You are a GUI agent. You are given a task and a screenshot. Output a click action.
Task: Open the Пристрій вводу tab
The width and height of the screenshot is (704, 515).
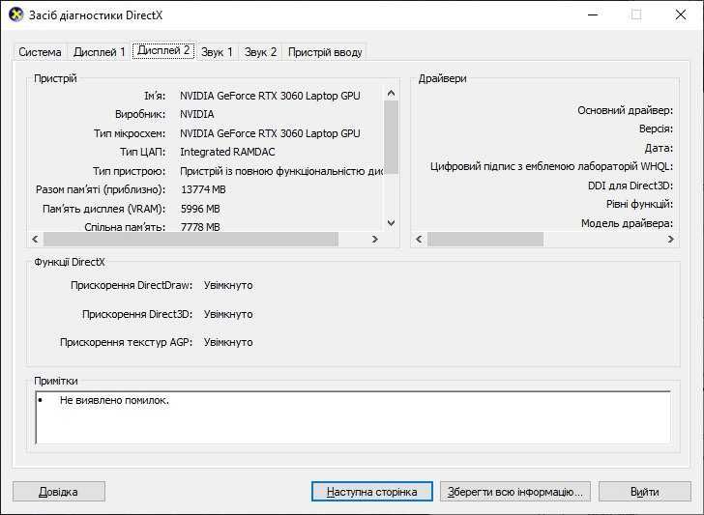tap(325, 52)
